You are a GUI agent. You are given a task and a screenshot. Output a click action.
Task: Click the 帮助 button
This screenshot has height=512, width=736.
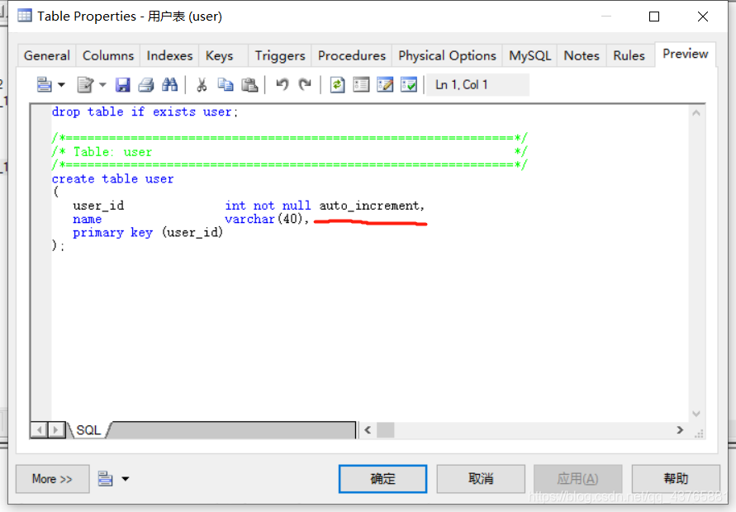676,479
